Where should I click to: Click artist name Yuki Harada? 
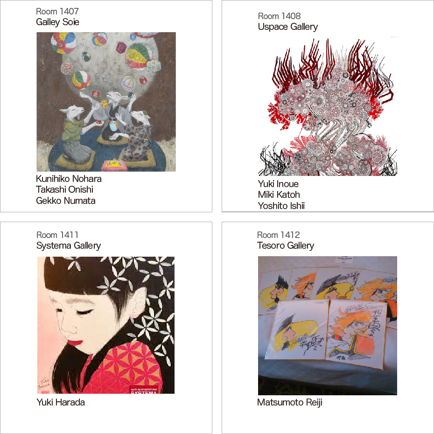click(61, 402)
